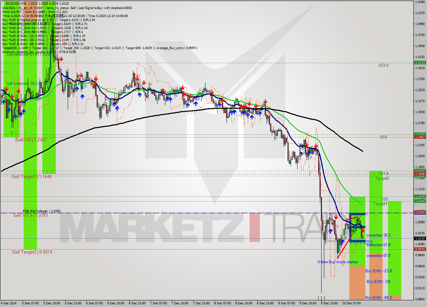Click the 'minimum_distance_buy_levels' ATR info line
The width and height of the screenshot is (427, 307).
(x=39, y=52)
